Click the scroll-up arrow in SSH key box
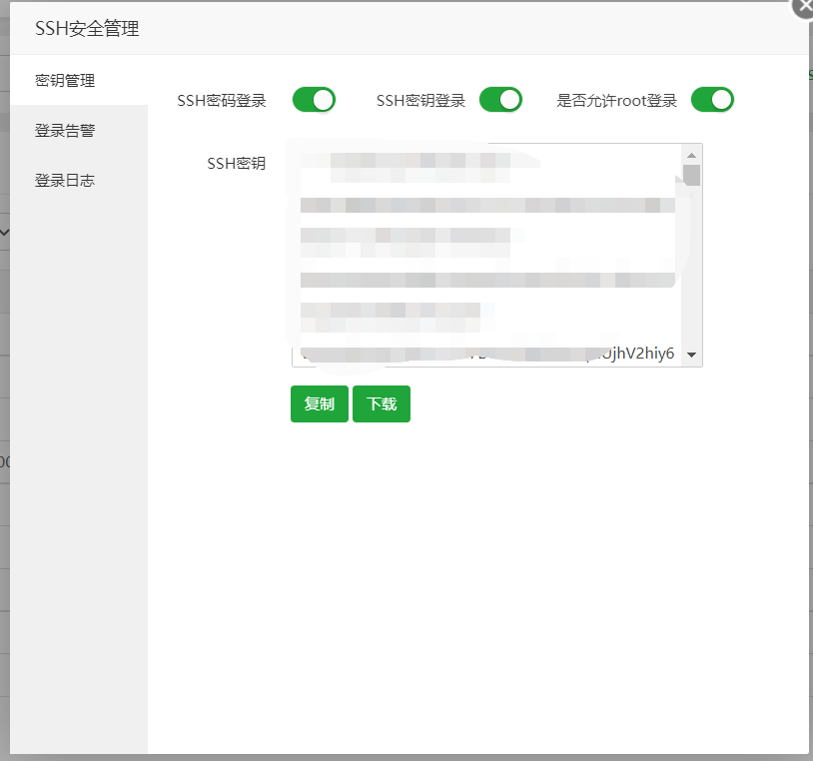 (x=691, y=154)
